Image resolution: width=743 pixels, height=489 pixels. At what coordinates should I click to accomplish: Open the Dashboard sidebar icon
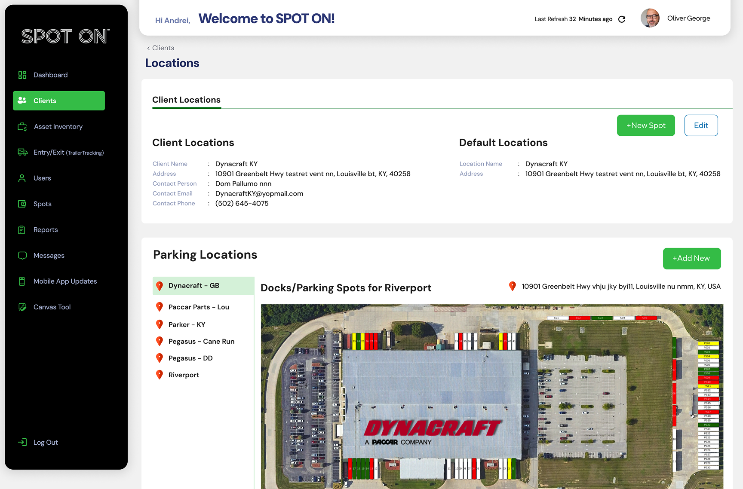pyautogui.click(x=22, y=75)
